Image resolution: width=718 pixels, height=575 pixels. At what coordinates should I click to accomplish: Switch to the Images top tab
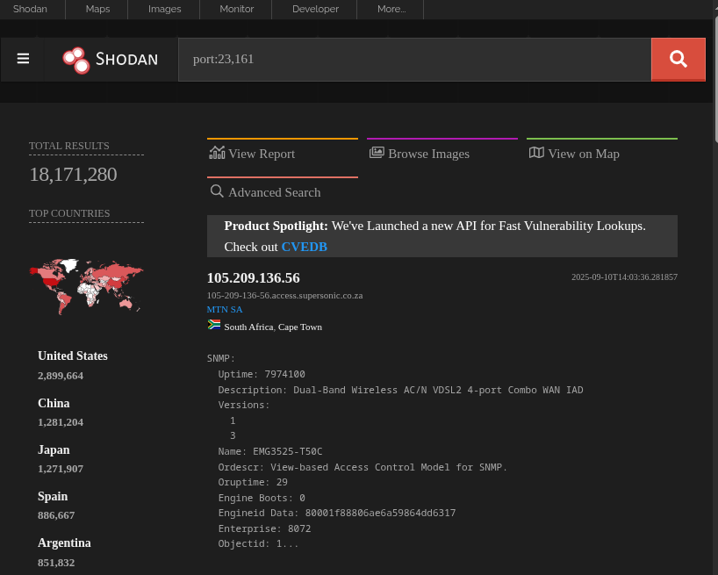coord(164,9)
